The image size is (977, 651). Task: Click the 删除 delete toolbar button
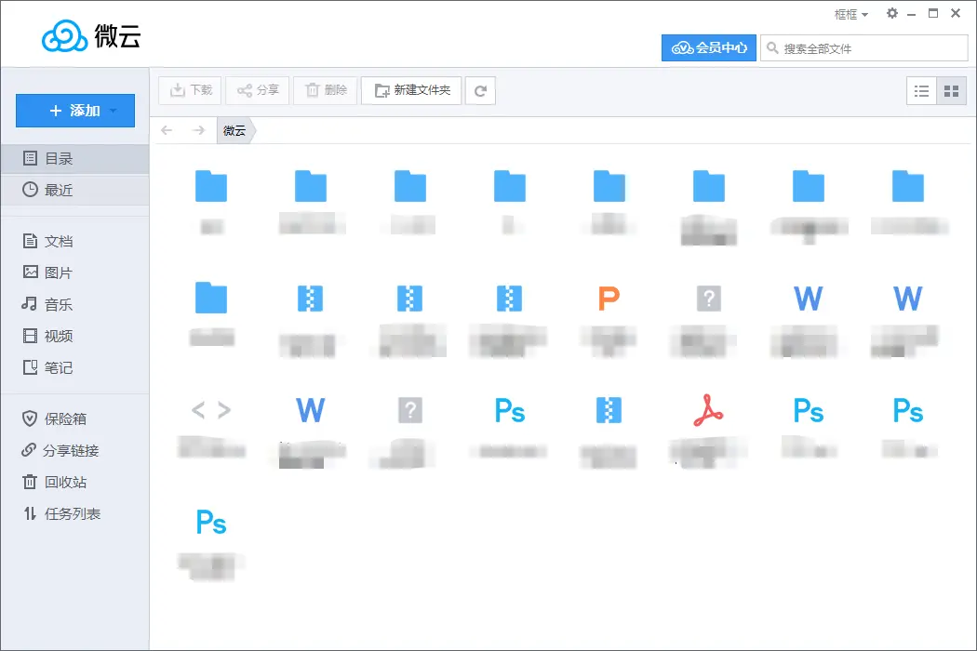pos(326,91)
